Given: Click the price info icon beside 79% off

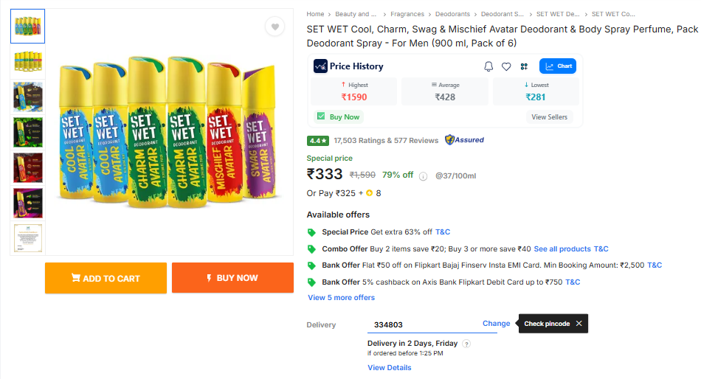Looking at the screenshot, I should [424, 176].
